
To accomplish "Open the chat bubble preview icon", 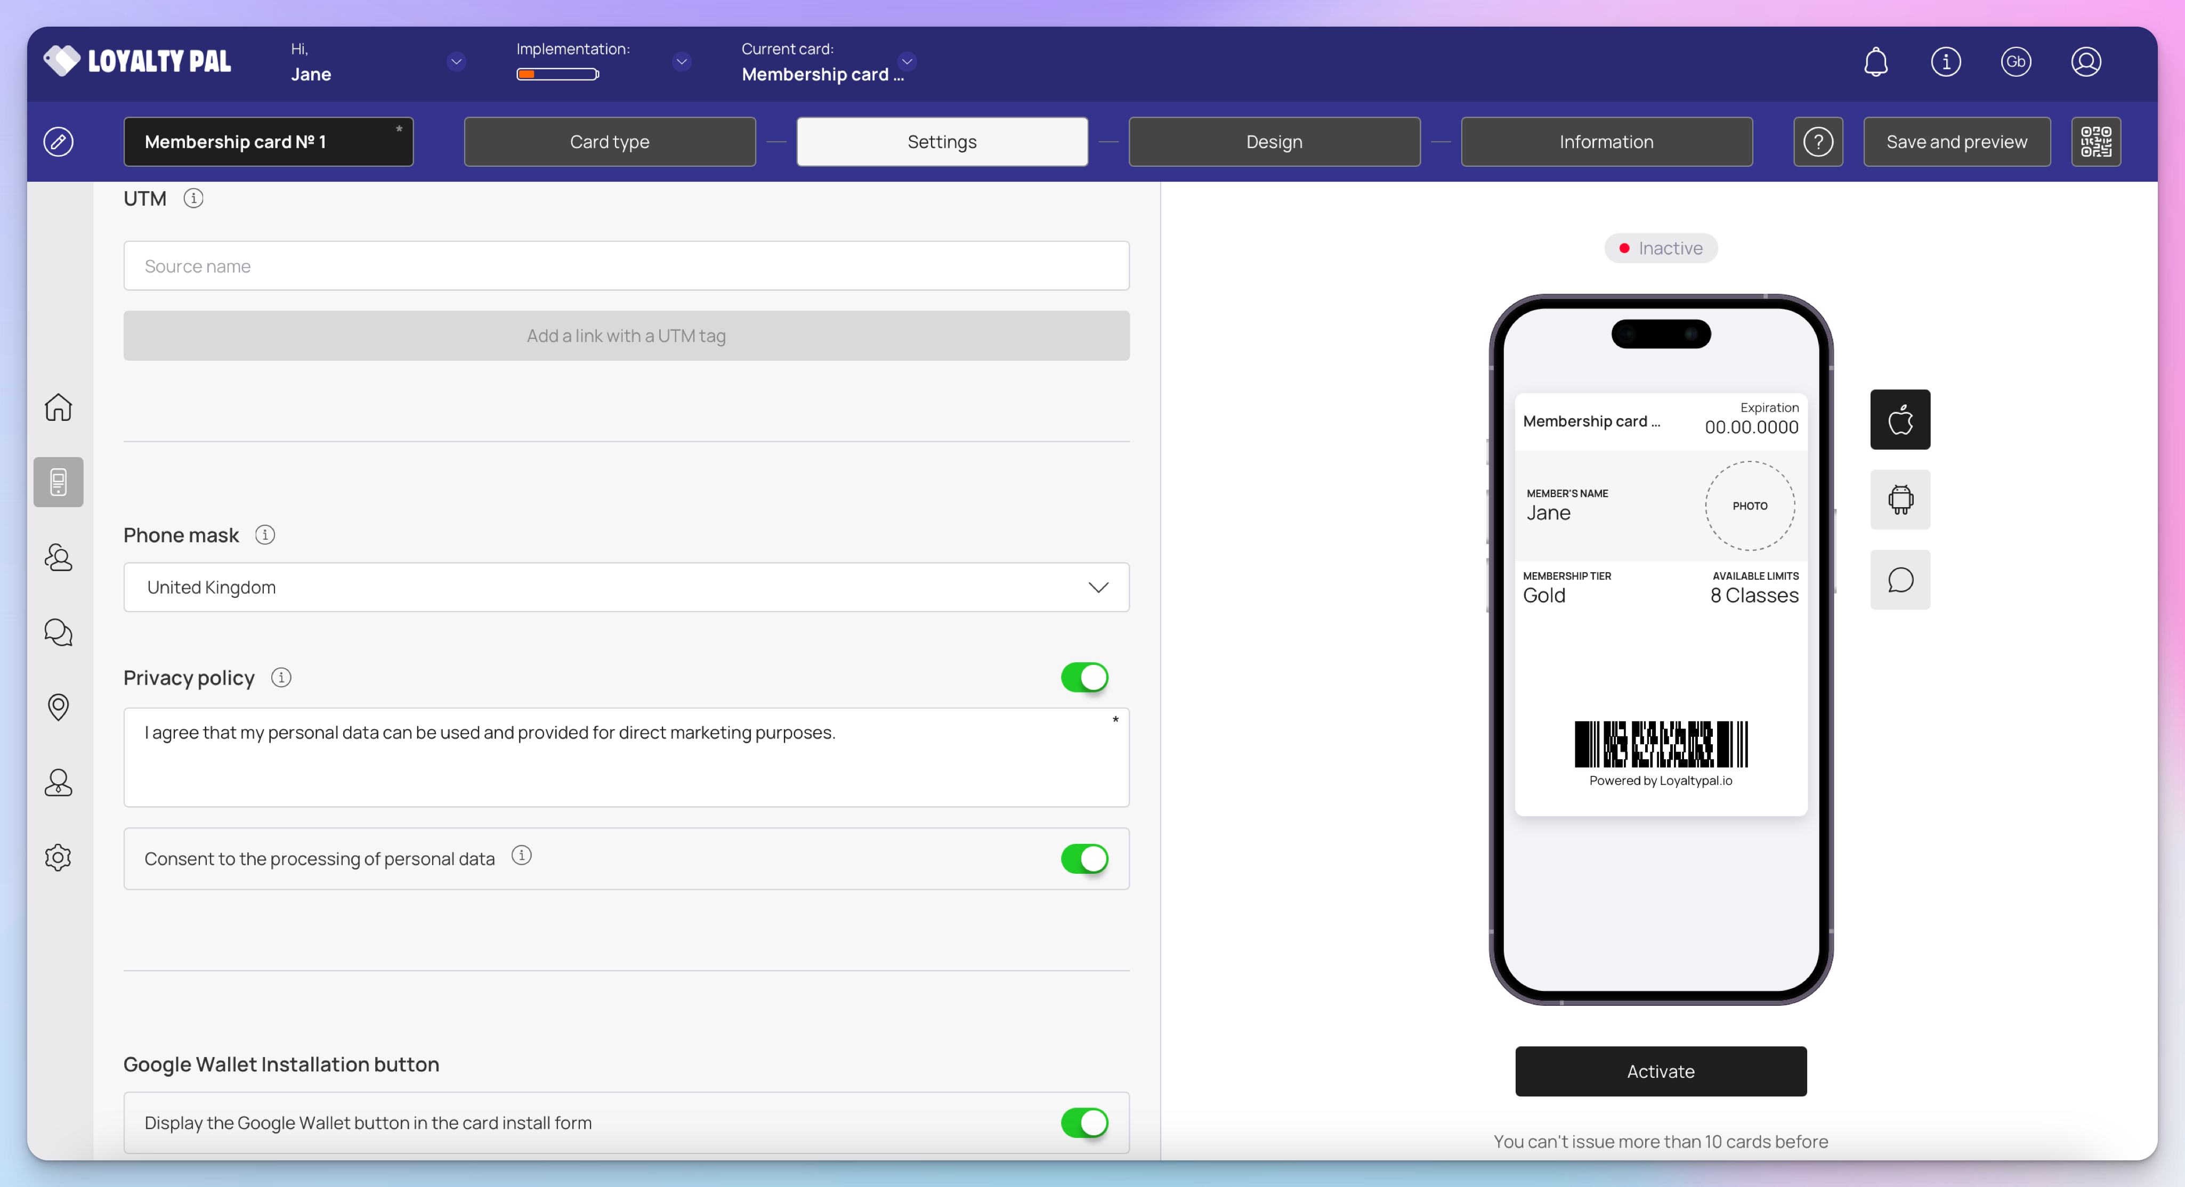I will [x=1900, y=580].
